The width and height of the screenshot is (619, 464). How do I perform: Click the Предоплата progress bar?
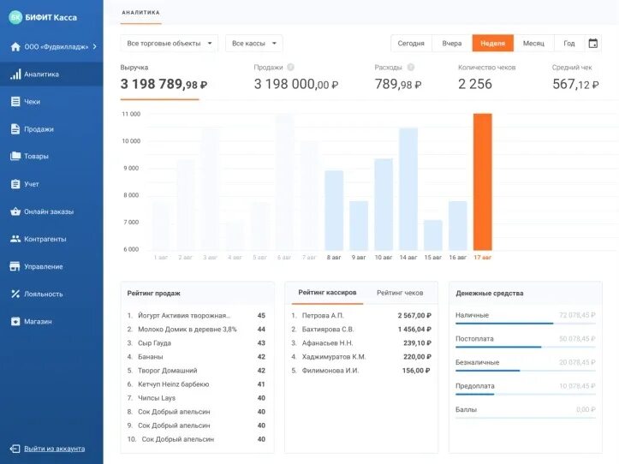526,394
